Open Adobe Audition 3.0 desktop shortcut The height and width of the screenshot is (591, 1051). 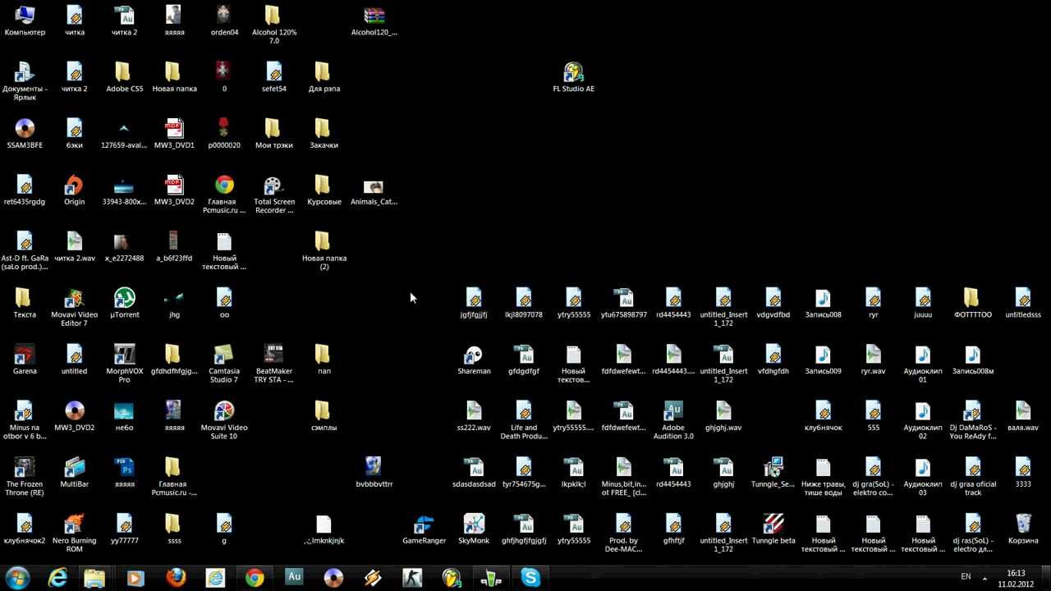[673, 421]
